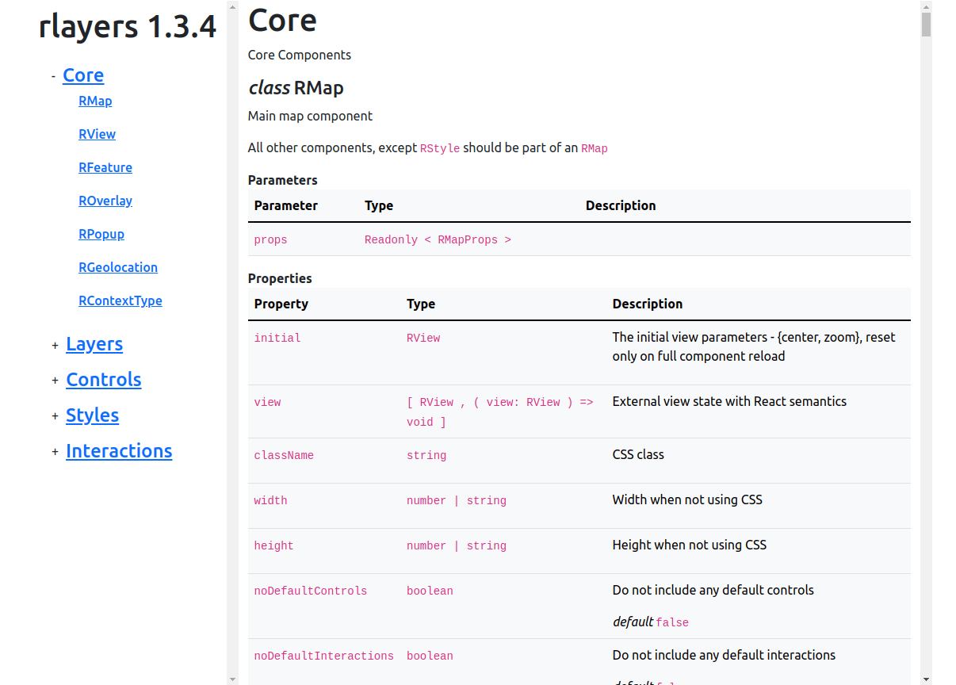The height and width of the screenshot is (685, 956).
Task: Click the rlayers 1.3.4 title
Action: pyautogui.click(x=128, y=27)
